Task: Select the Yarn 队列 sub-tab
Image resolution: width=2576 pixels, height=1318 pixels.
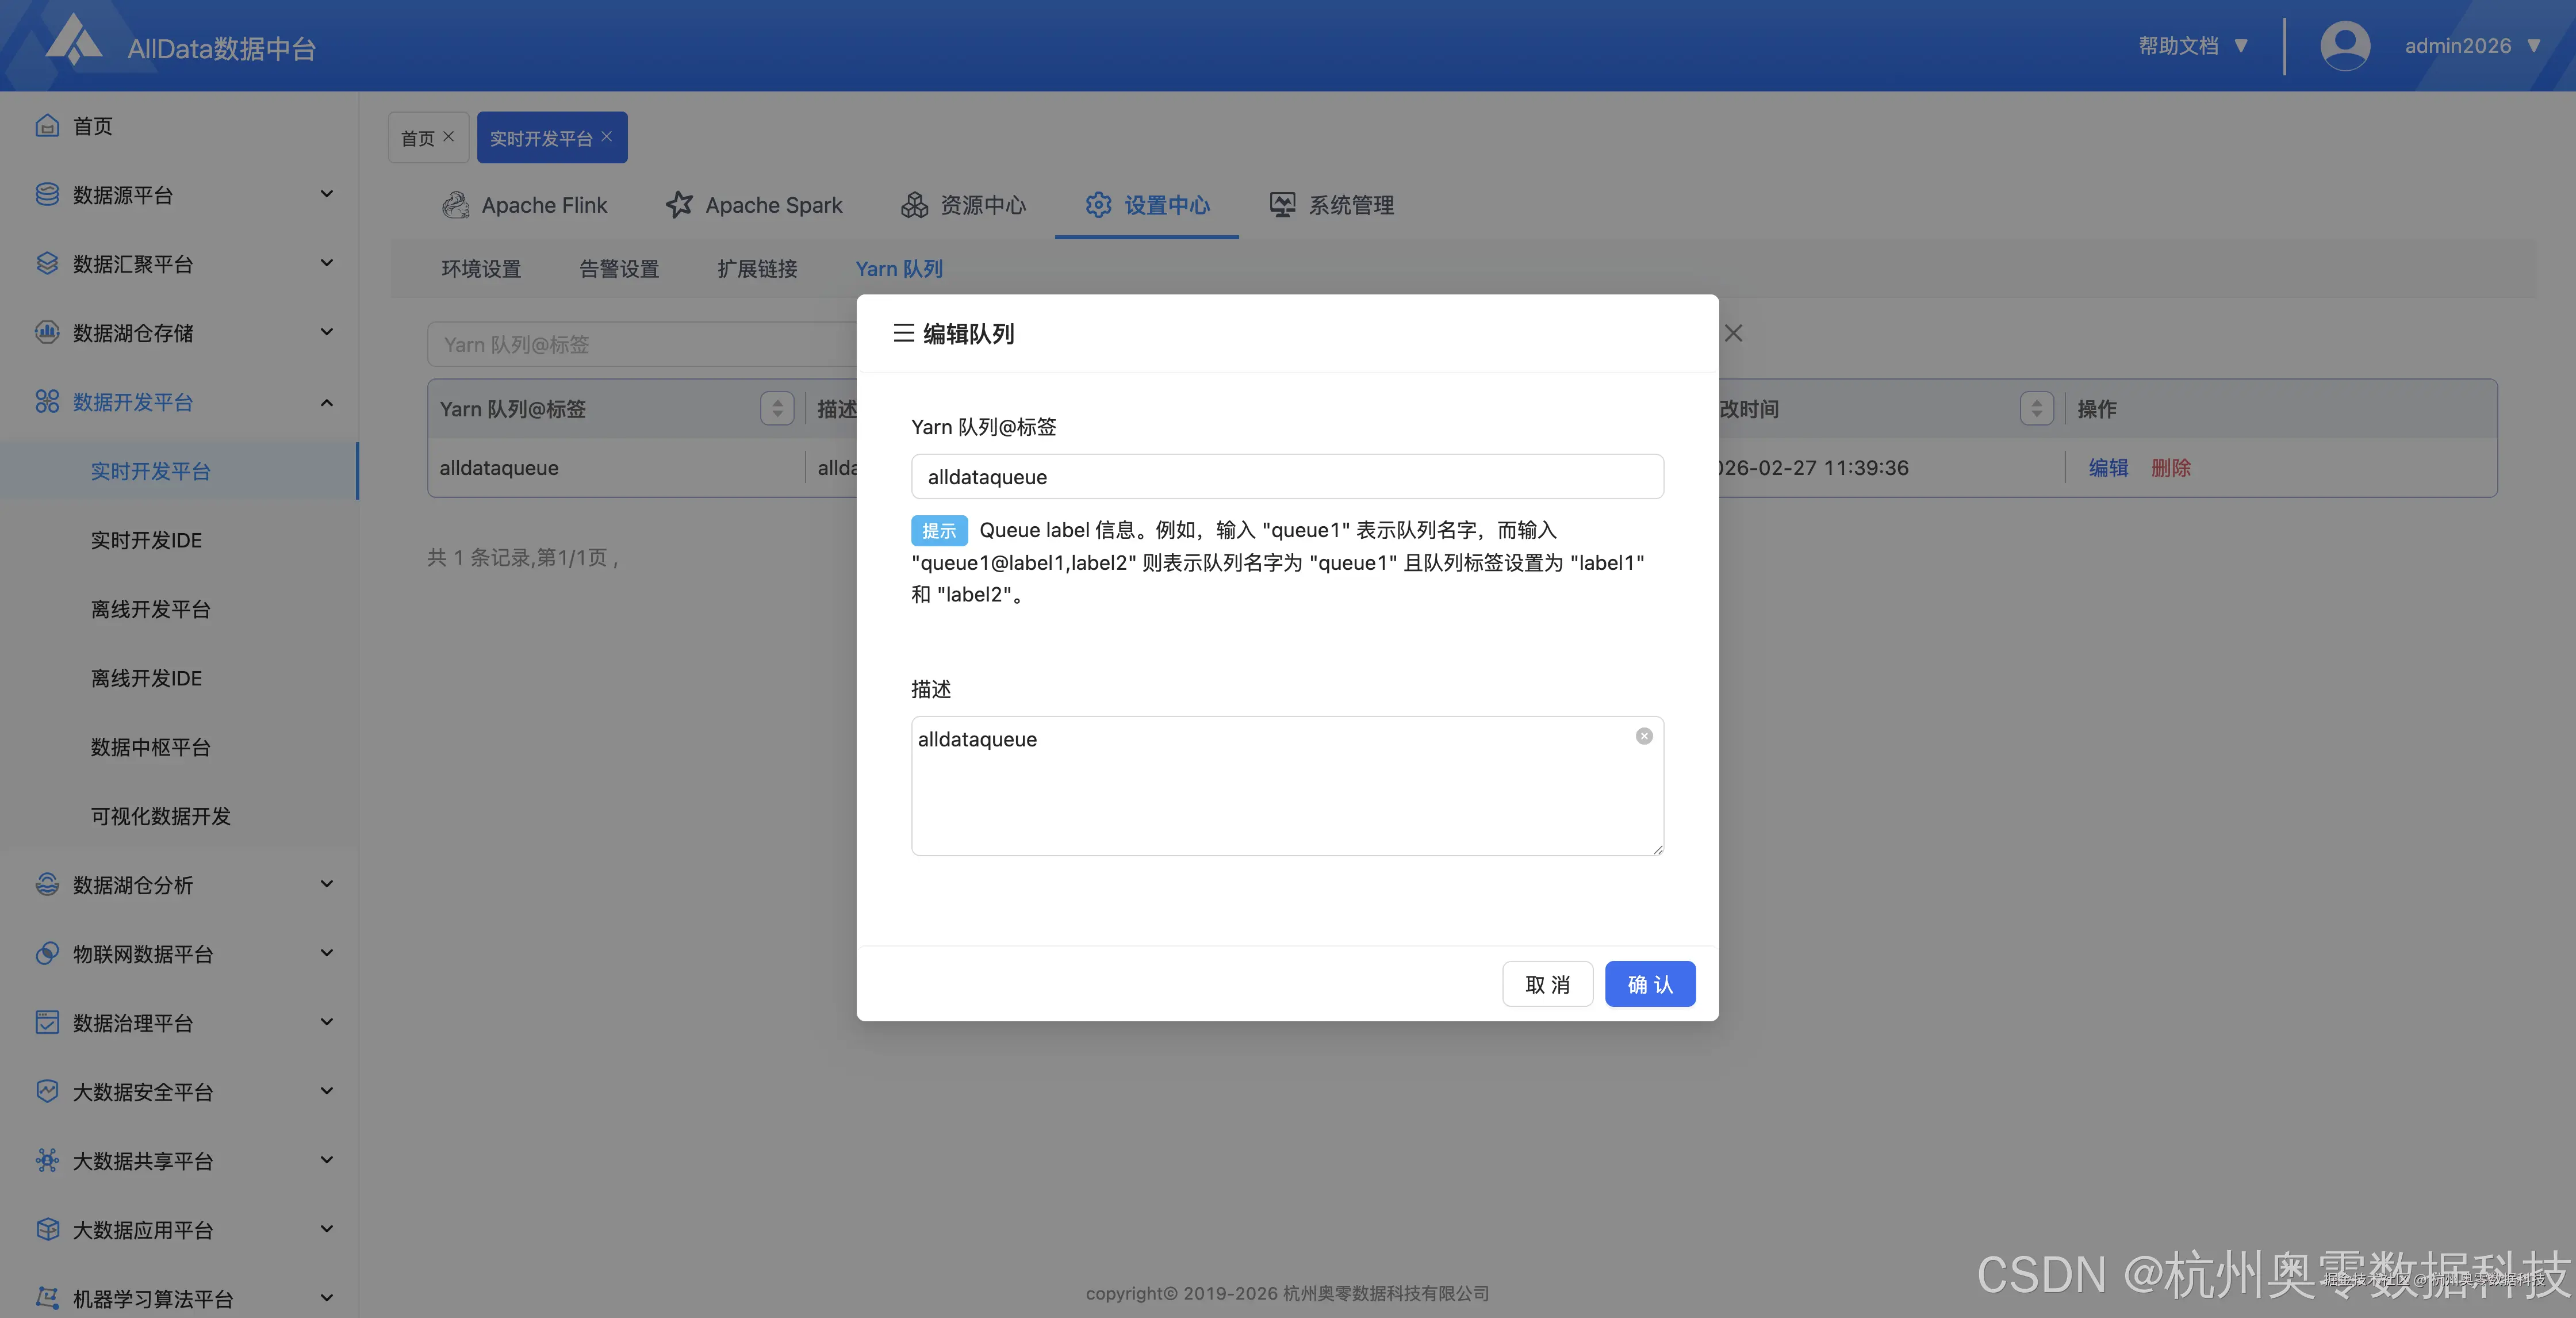Action: pyautogui.click(x=899, y=269)
